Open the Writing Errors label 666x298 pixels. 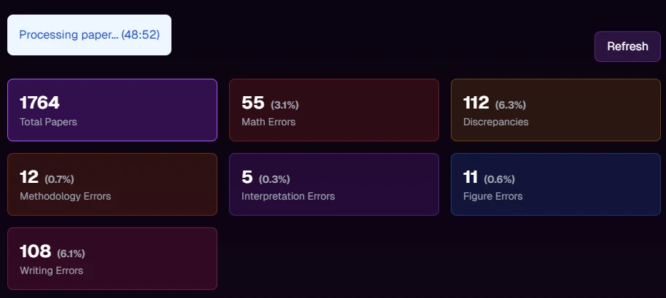pos(51,270)
